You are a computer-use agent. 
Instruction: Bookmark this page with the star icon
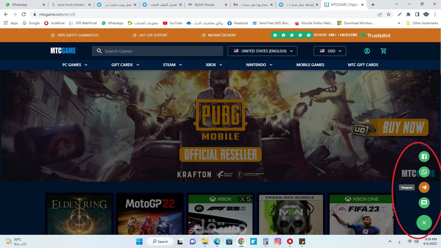[389, 14]
